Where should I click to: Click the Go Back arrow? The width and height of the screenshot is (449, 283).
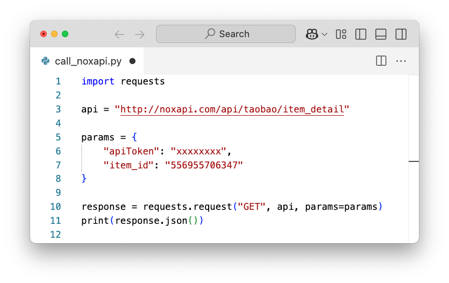click(x=119, y=34)
